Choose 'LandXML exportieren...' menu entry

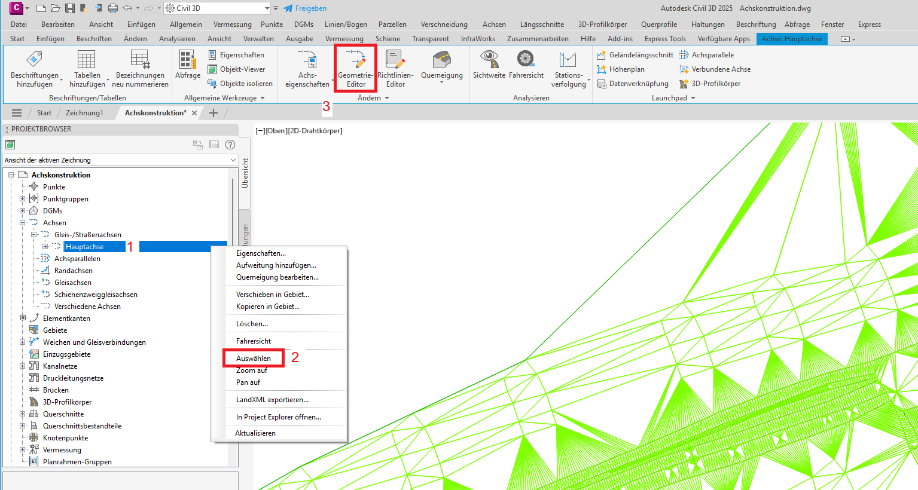point(273,400)
